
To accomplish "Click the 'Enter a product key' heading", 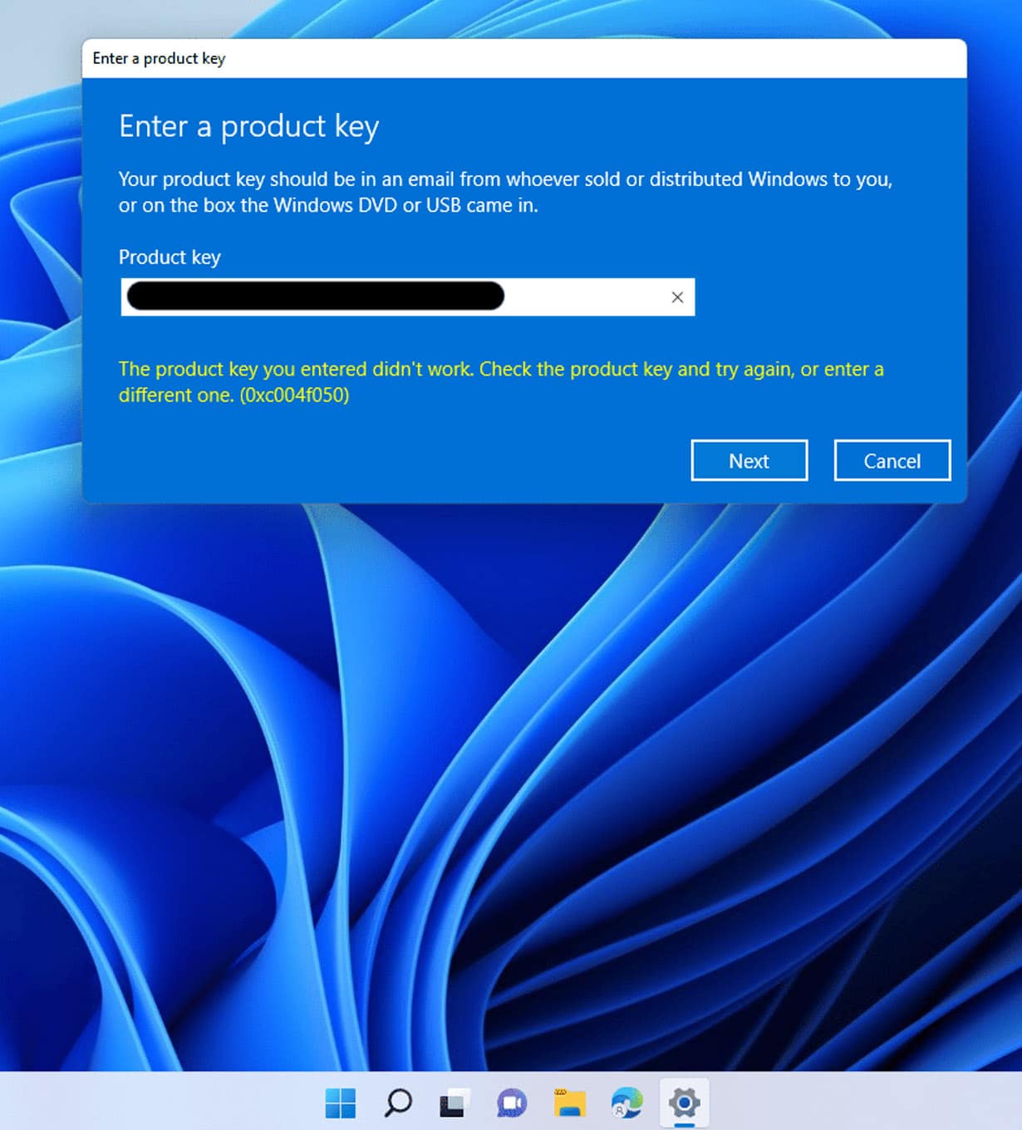I will 248,125.
